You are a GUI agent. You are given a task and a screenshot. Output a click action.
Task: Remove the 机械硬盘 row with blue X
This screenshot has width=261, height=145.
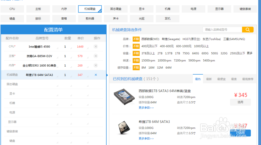pos(96,75)
